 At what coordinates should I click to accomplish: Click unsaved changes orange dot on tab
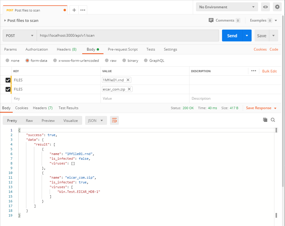click(x=65, y=10)
